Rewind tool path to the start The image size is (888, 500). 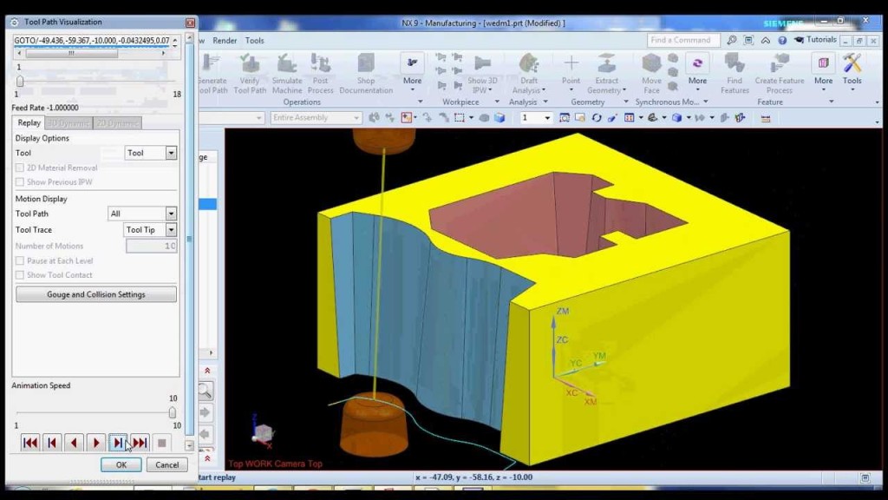pyautogui.click(x=30, y=443)
